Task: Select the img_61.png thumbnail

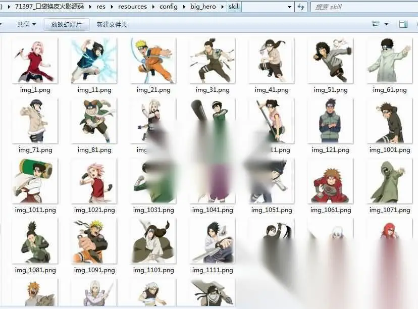Action: [390, 61]
